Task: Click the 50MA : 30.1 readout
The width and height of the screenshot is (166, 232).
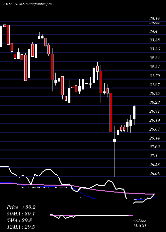Action: [21, 214]
